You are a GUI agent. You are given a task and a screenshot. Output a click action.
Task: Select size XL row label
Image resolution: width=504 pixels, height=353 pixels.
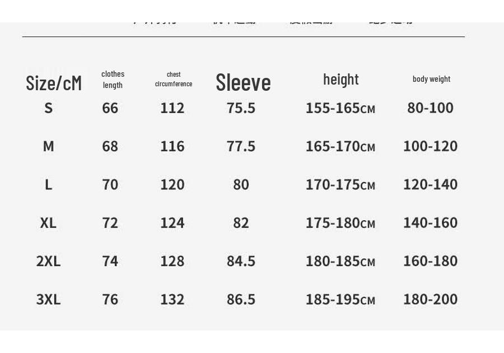(48, 223)
